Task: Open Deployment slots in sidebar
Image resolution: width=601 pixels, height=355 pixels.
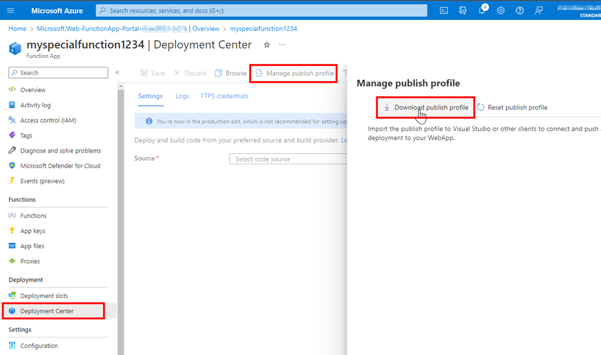Action: (44, 296)
